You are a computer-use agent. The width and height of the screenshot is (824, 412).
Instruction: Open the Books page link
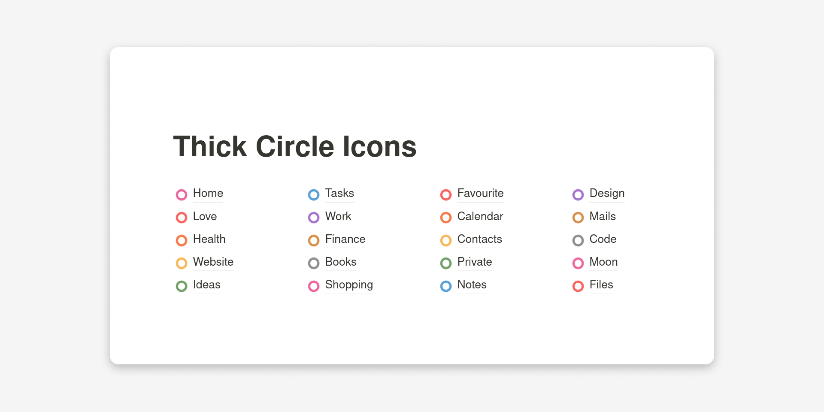pos(341,262)
